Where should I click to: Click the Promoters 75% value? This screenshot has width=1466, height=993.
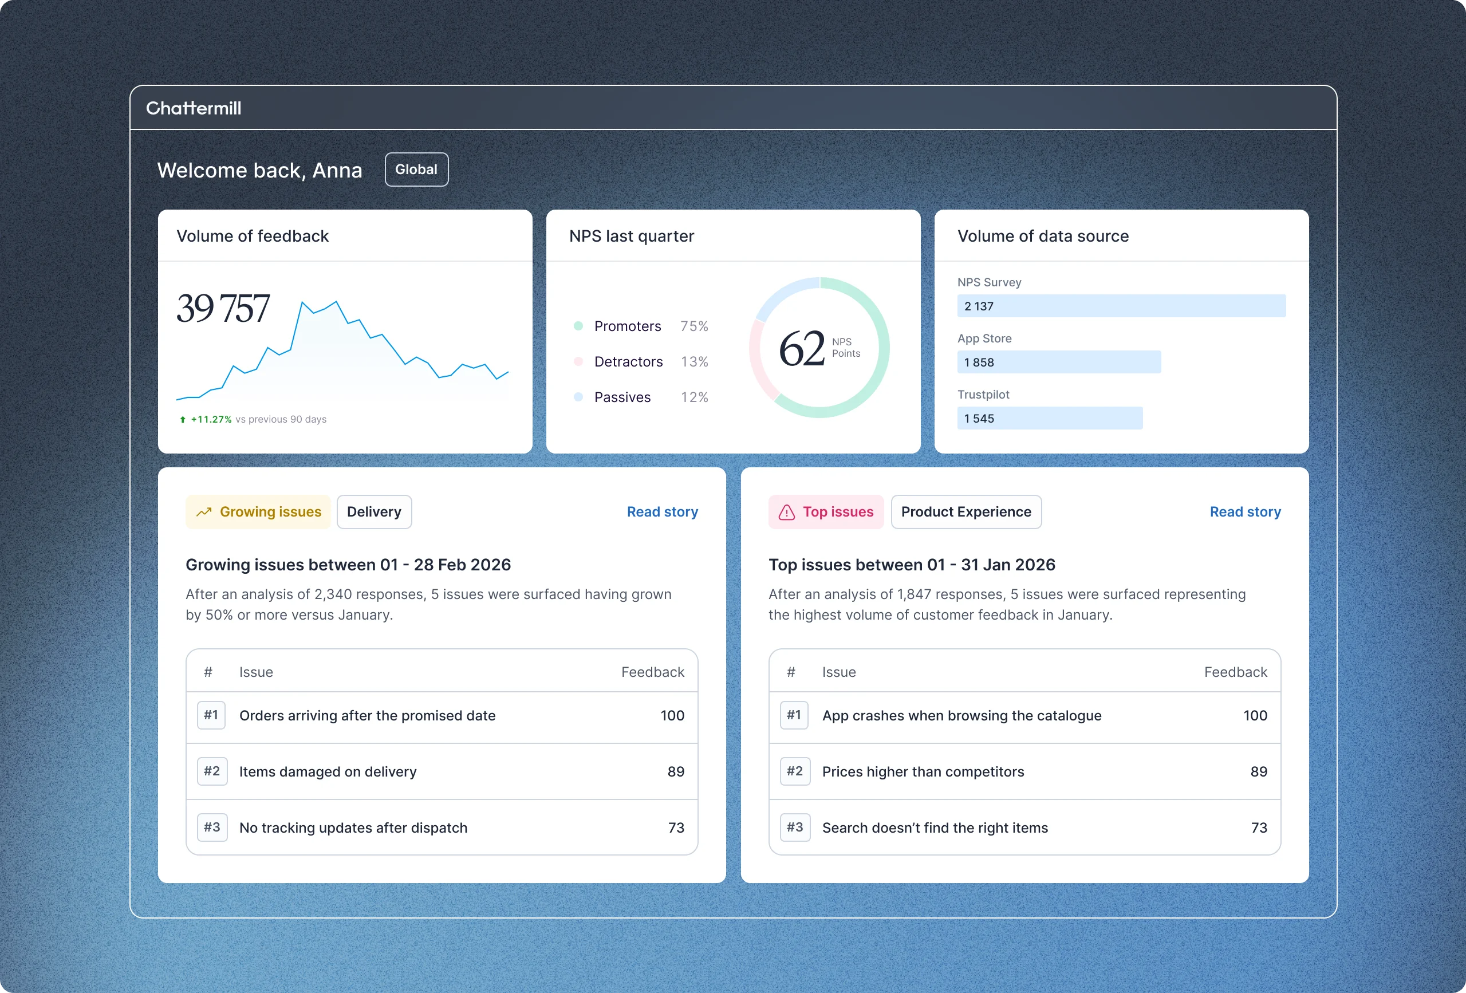point(694,326)
